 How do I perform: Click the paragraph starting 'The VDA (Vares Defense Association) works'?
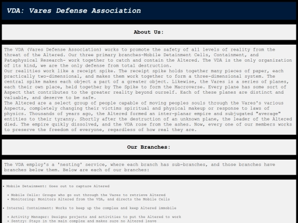[148, 57]
